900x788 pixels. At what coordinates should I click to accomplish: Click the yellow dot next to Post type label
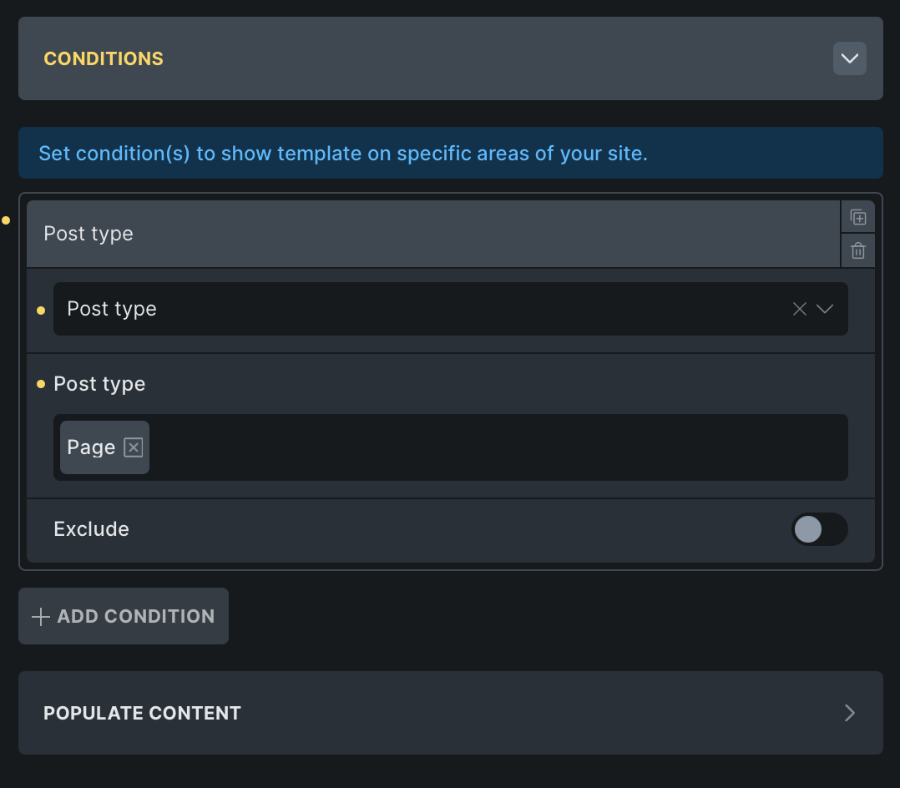click(x=41, y=385)
